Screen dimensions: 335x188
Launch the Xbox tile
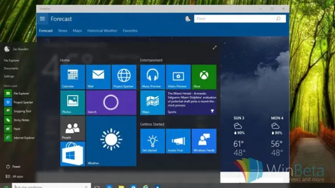click(204, 77)
